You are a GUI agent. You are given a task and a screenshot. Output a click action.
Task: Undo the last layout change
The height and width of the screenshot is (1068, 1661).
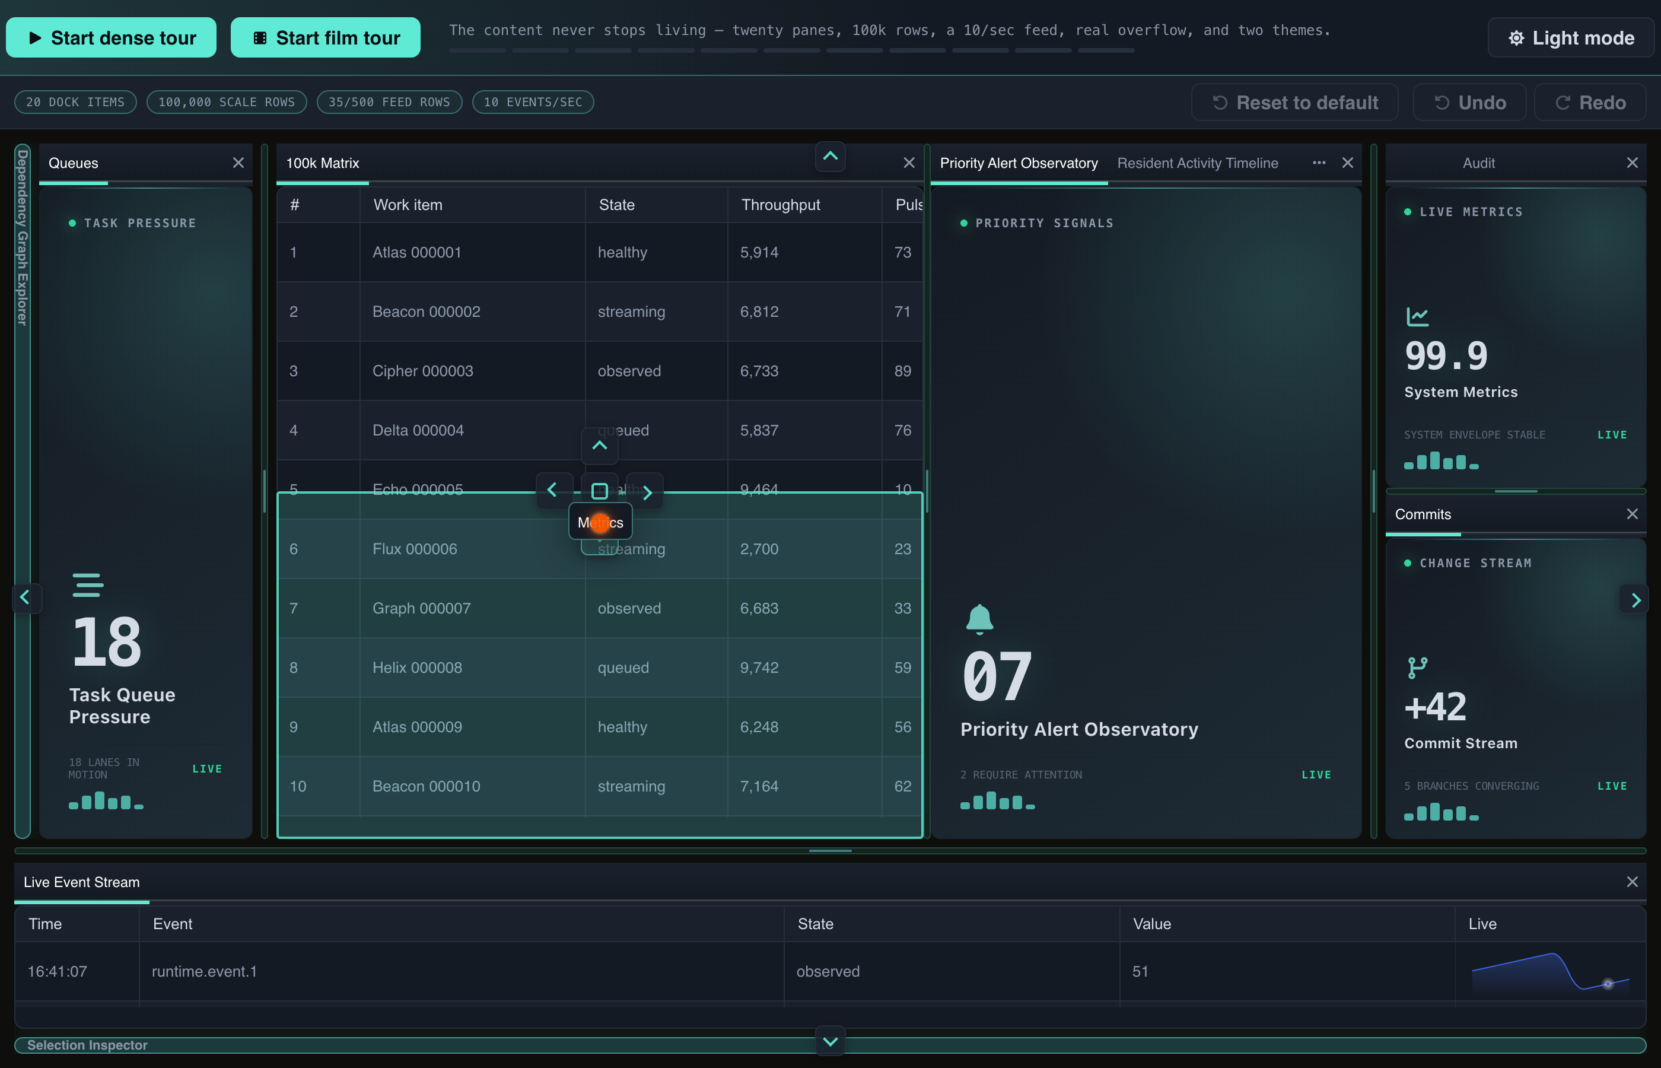(1469, 103)
